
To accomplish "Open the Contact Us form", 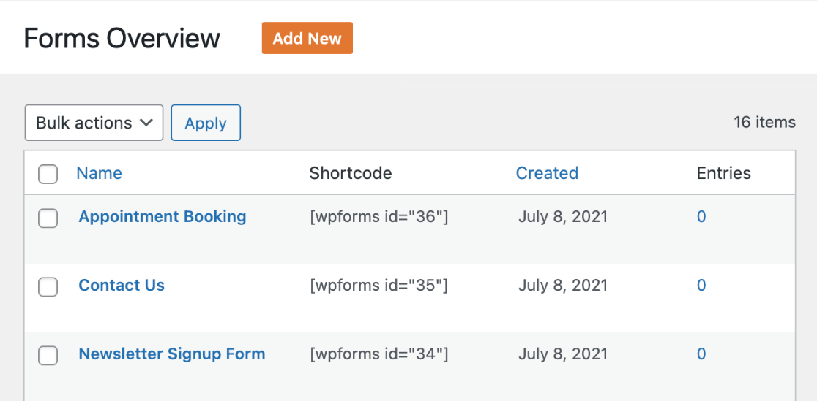I will tap(122, 285).
